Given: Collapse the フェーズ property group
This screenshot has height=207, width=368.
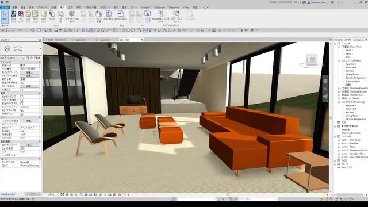Looking at the screenshot, I should pyautogui.click(x=40, y=159).
